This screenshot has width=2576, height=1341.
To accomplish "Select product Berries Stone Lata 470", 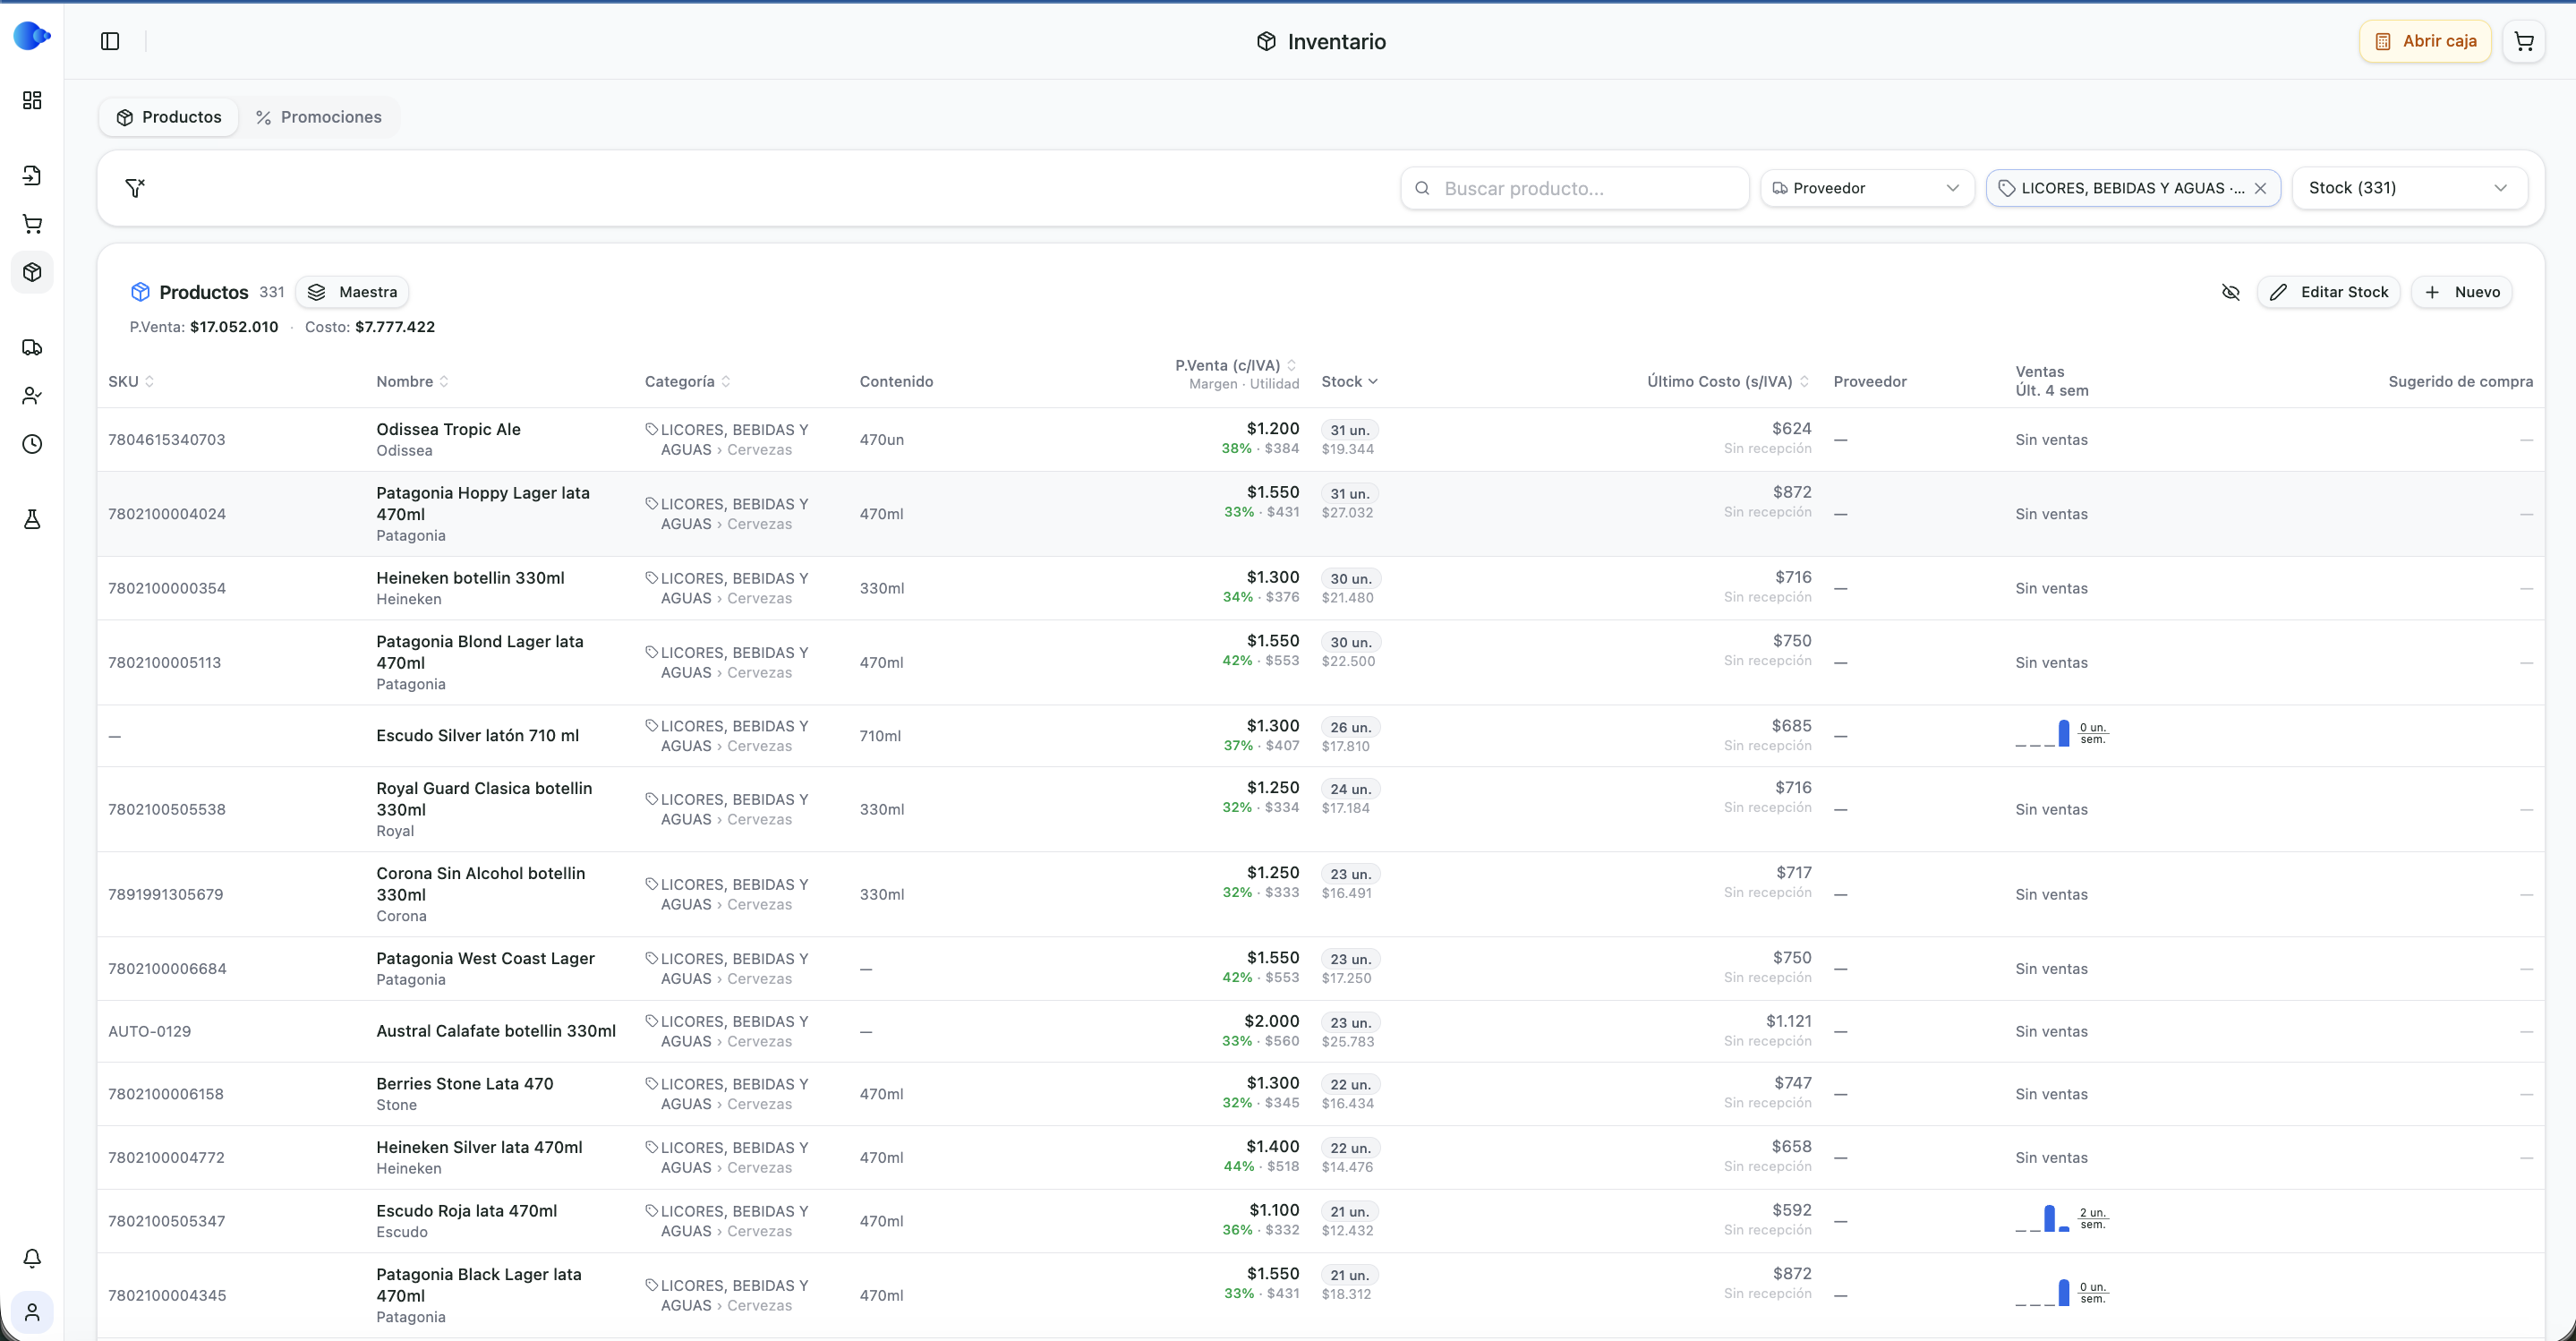I will point(464,1083).
